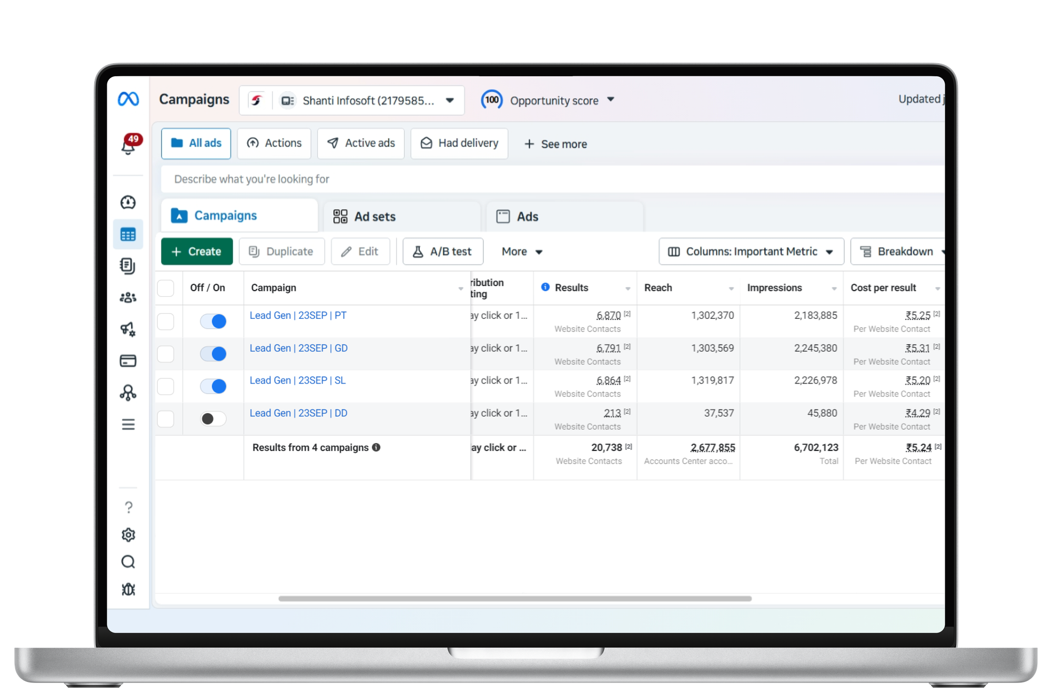Open the Reach column header arrow
Image resolution: width=1052 pixels, height=694 pixels.
click(x=731, y=288)
